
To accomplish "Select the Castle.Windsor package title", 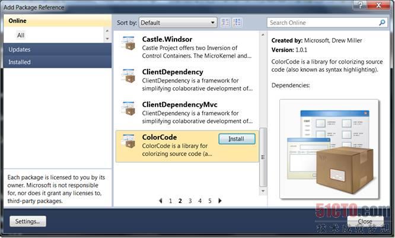I will (167, 39).
